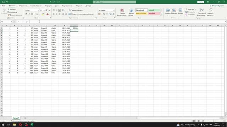Image resolution: width=227 pixels, height=127 pixels.
Task: Delete cells with the Delete button
Action: click(174, 12)
